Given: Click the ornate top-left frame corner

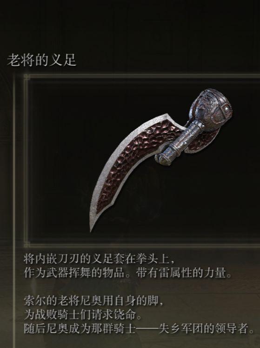Looking at the screenshot, I should pyautogui.click(x=27, y=77).
